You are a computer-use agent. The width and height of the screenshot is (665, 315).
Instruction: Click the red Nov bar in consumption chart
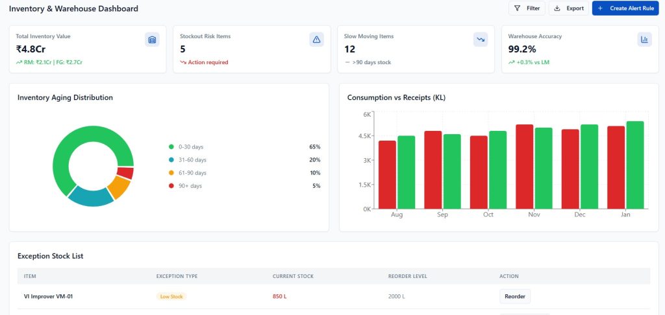click(524, 167)
